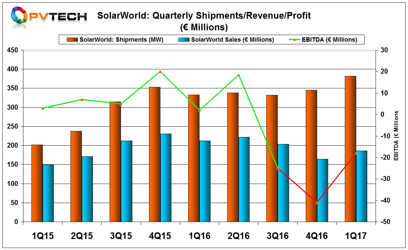408x250 pixels.
Task: Click the blue 2Q15 sales bar
Action: point(87,189)
